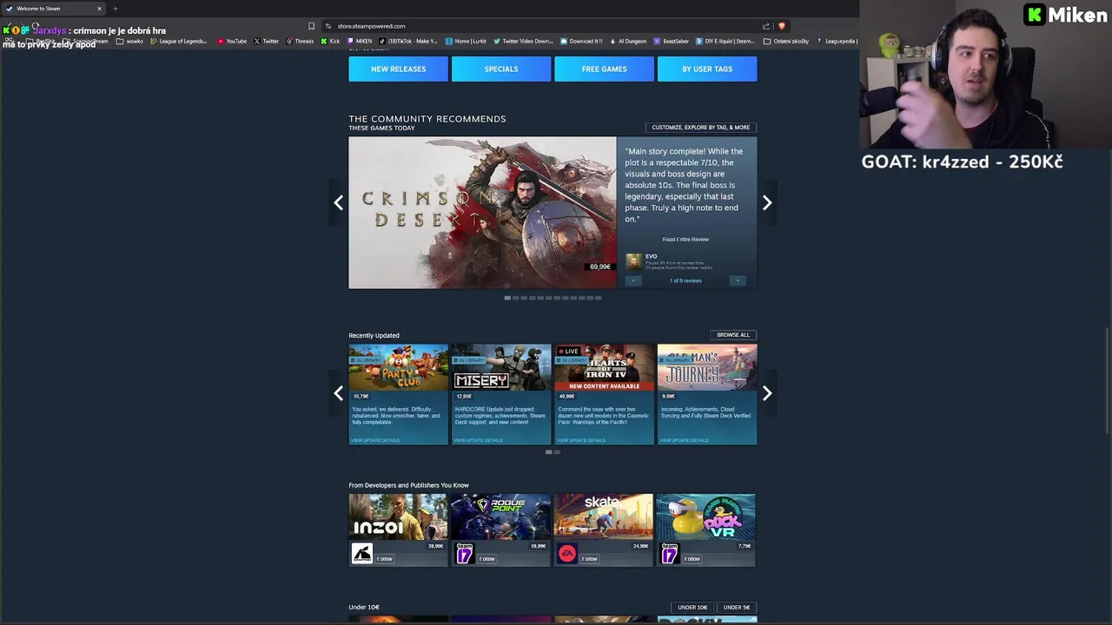The height and width of the screenshot is (625, 1112).
Task: Open a new browser tab with plus
Action: pos(115,9)
